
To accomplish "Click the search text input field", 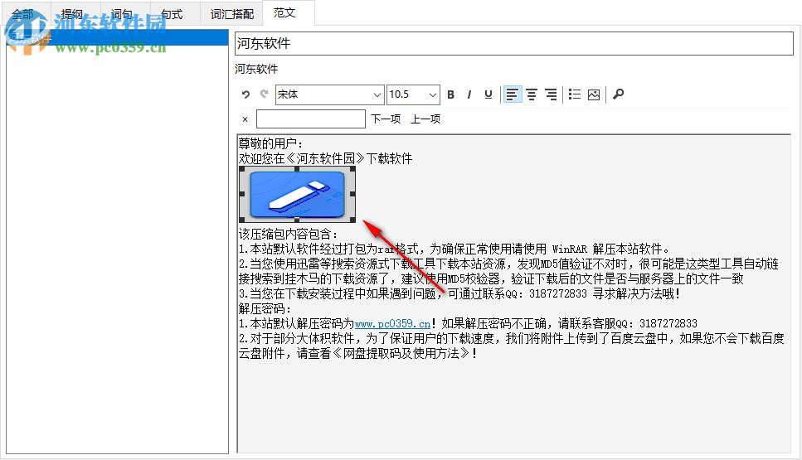I will pos(310,119).
